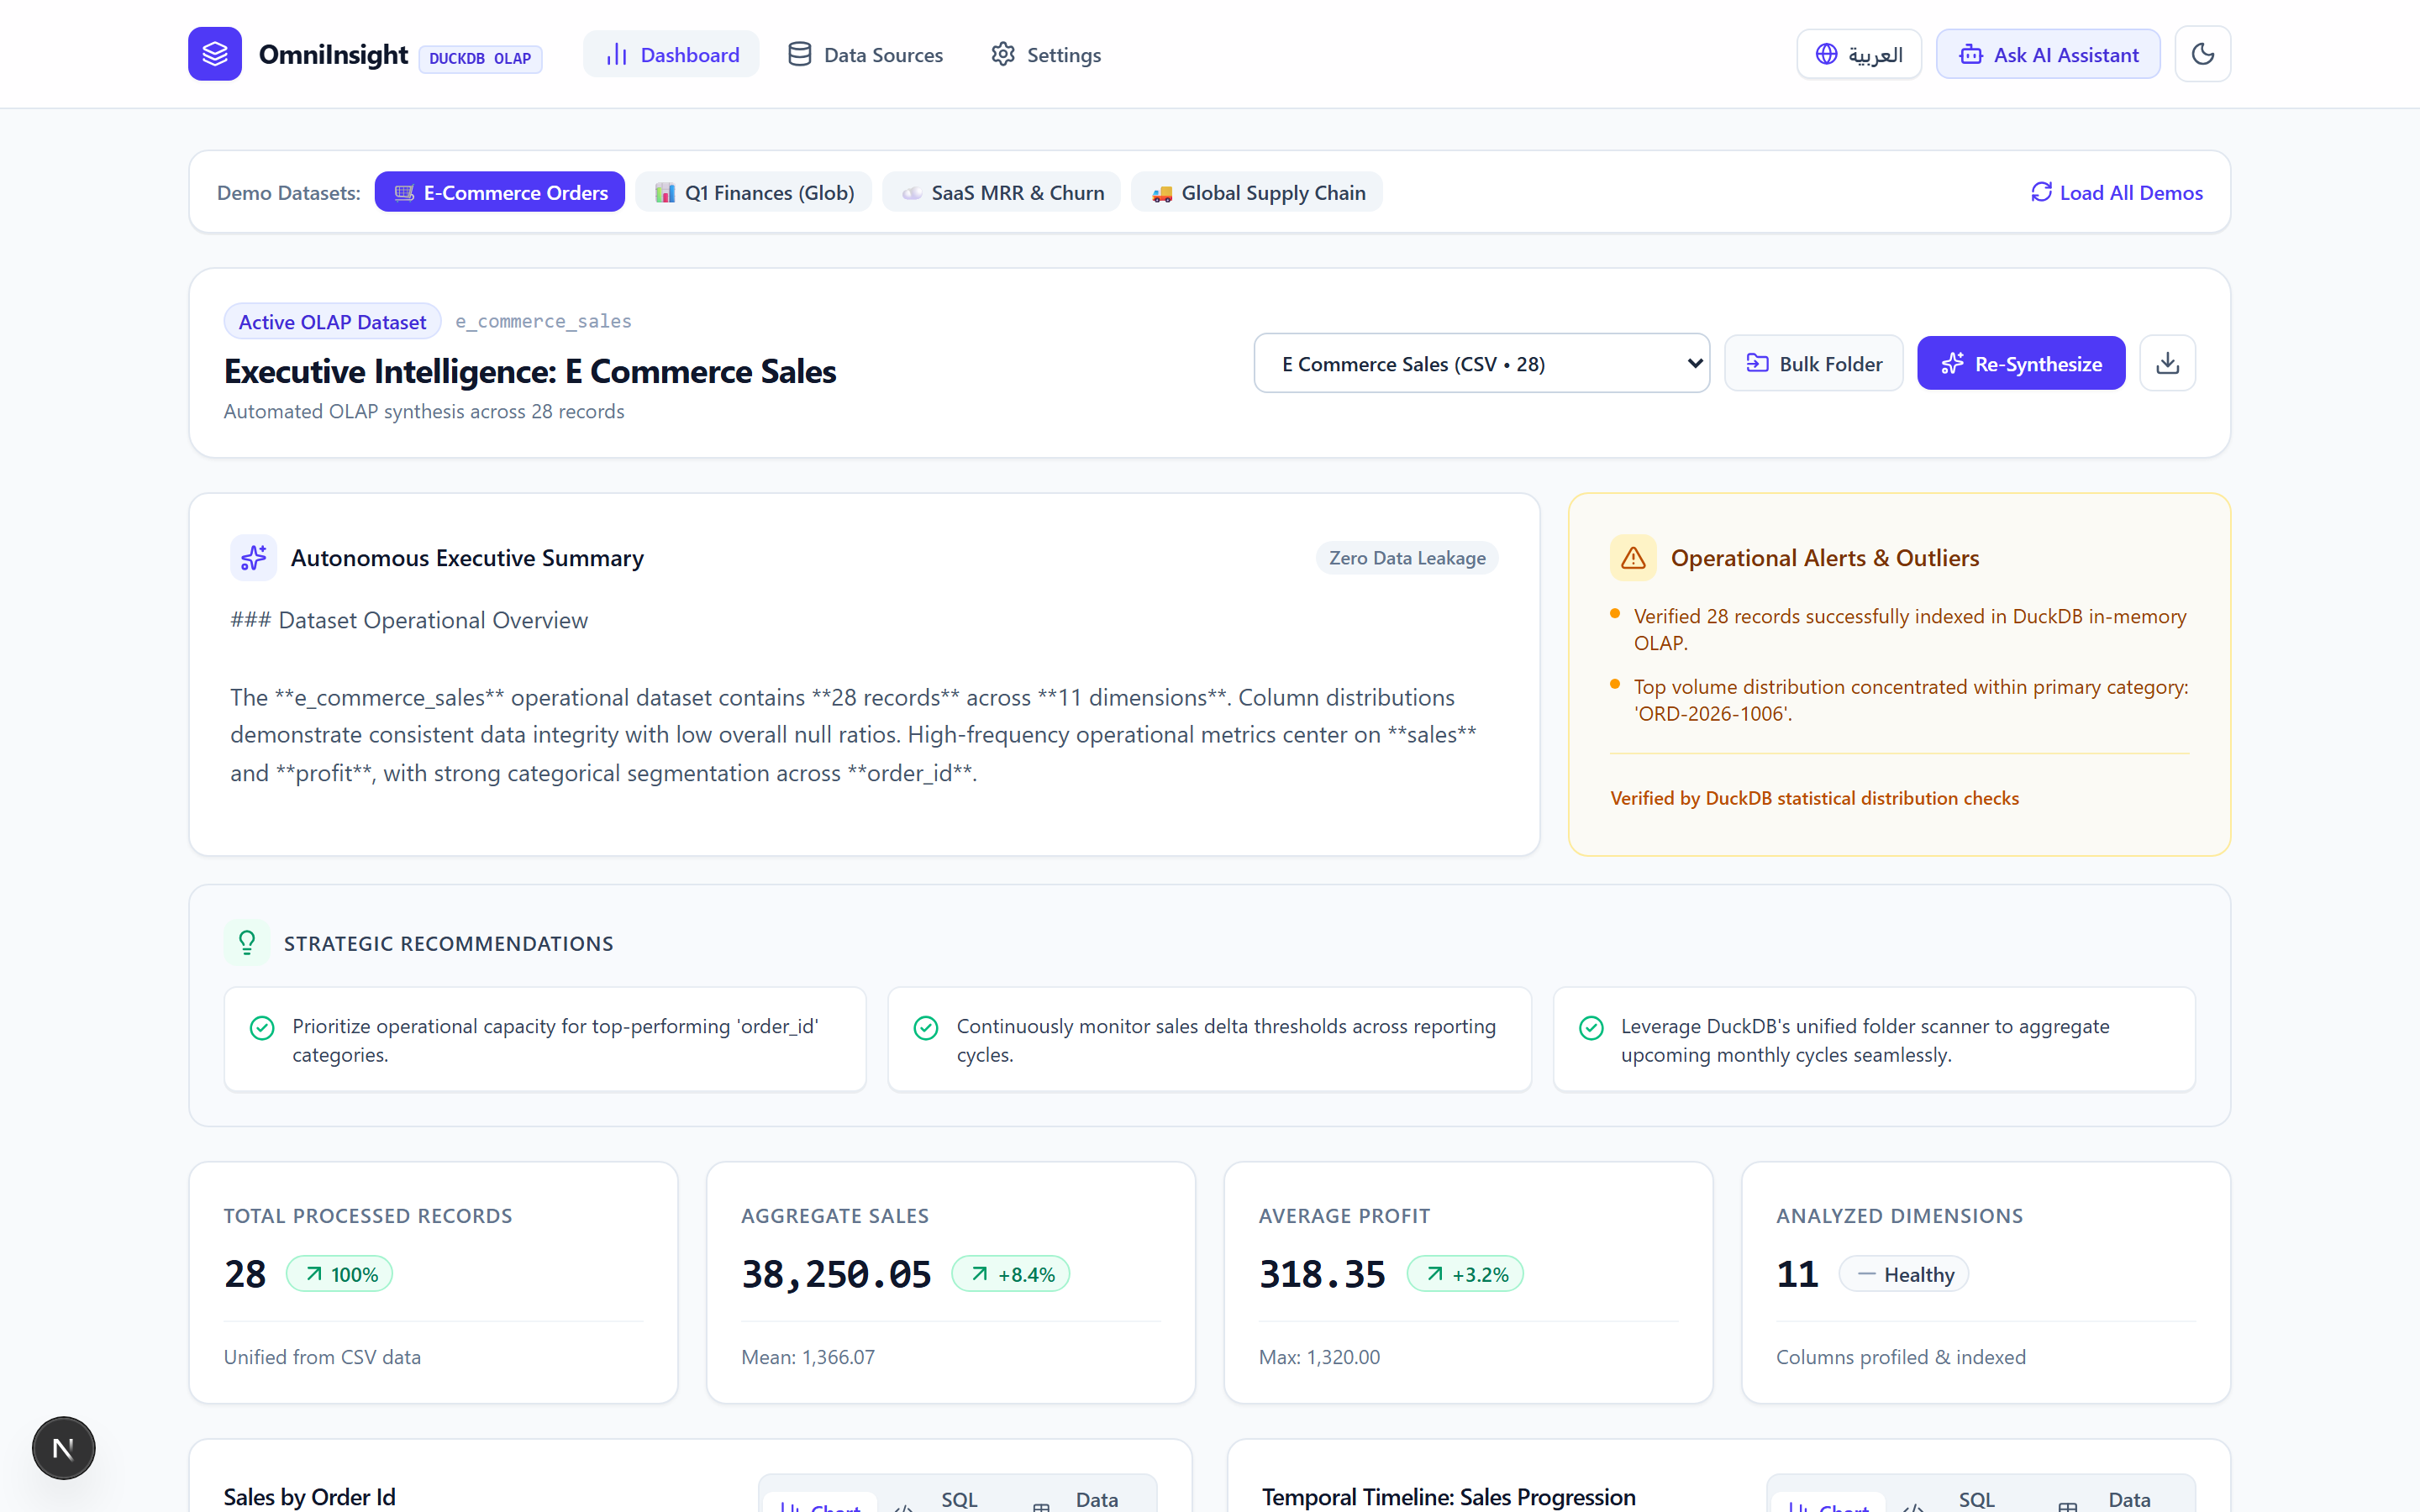This screenshot has height=1512, width=2420.
Task: Click 'Verified by DuckDB statistical distribution checks'
Action: pos(1814,797)
